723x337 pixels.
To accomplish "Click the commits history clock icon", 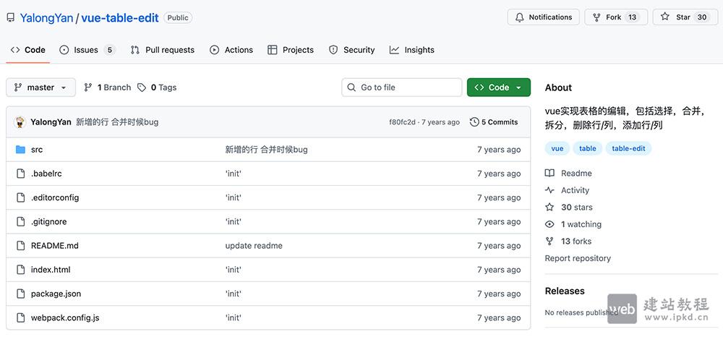I will 474,122.
